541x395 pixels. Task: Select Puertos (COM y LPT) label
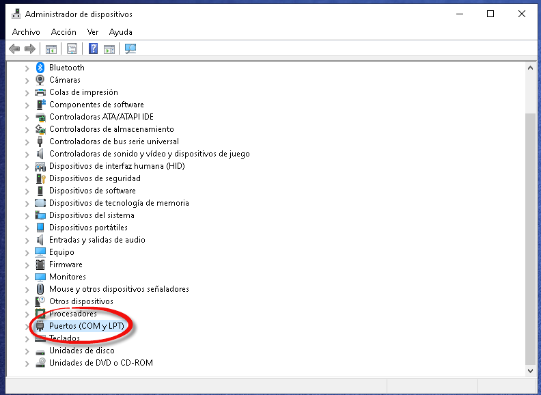click(86, 326)
